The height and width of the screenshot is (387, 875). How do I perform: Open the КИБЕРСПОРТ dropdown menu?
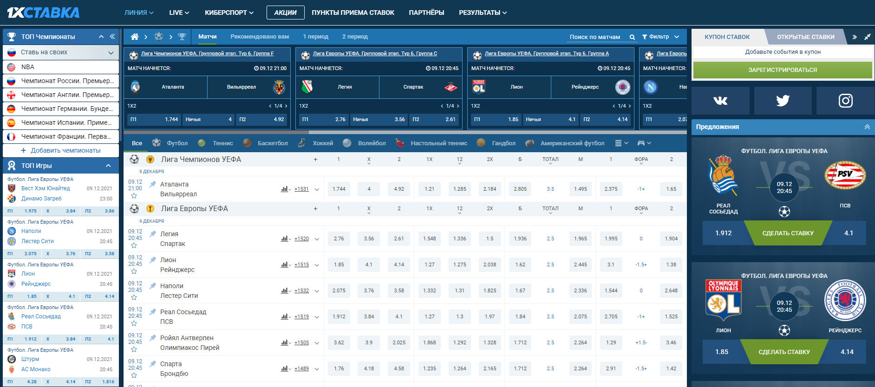click(x=229, y=13)
